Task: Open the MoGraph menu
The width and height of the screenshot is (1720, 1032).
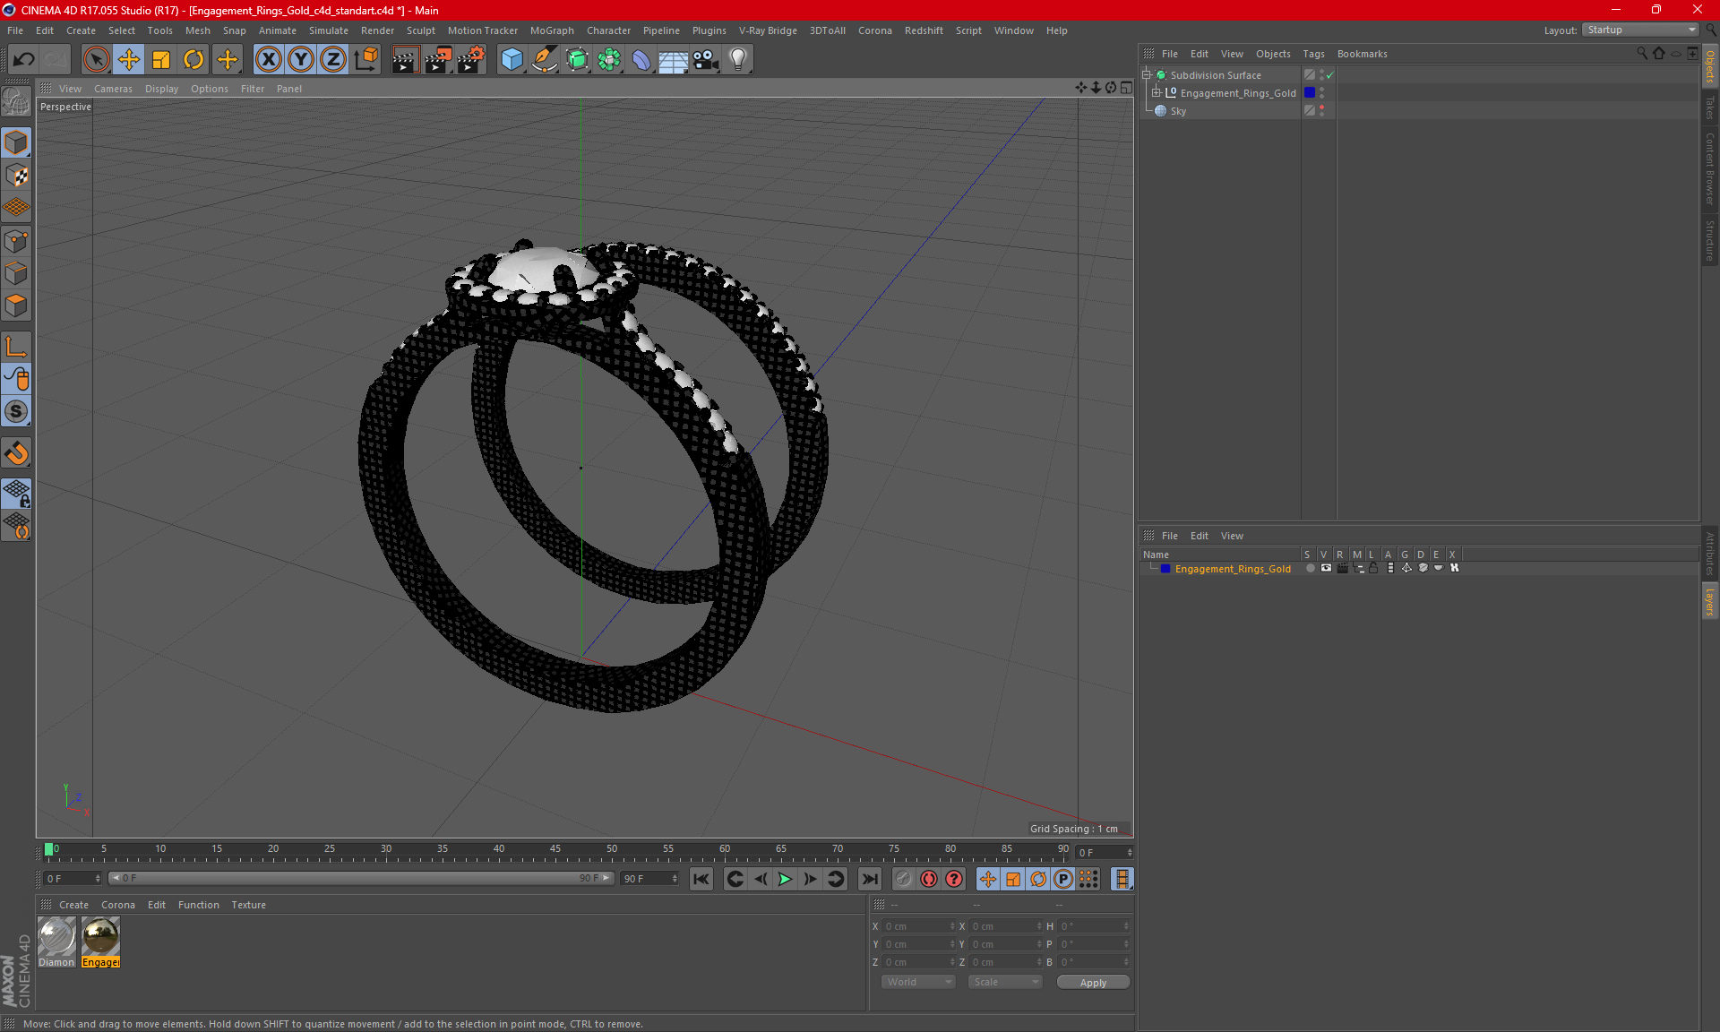Action: (552, 30)
